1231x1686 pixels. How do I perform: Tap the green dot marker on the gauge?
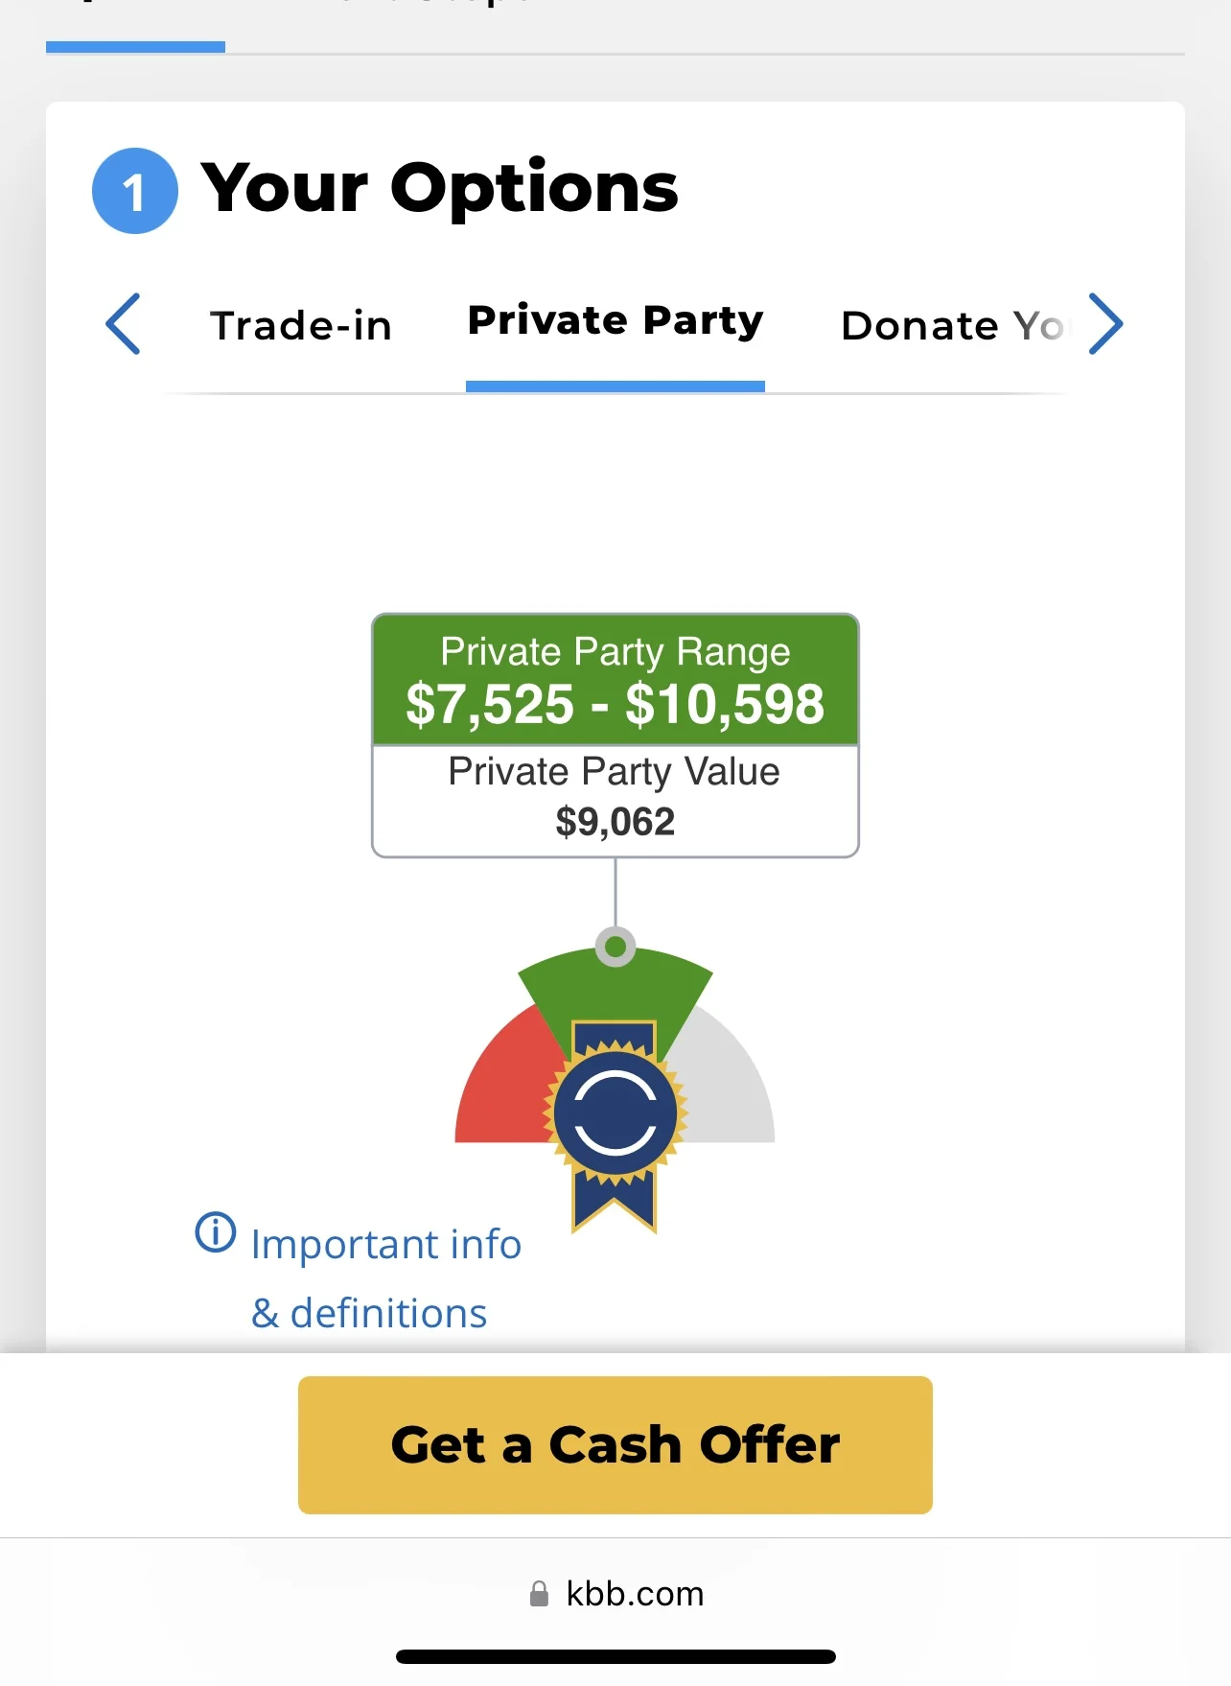pyautogui.click(x=615, y=948)
